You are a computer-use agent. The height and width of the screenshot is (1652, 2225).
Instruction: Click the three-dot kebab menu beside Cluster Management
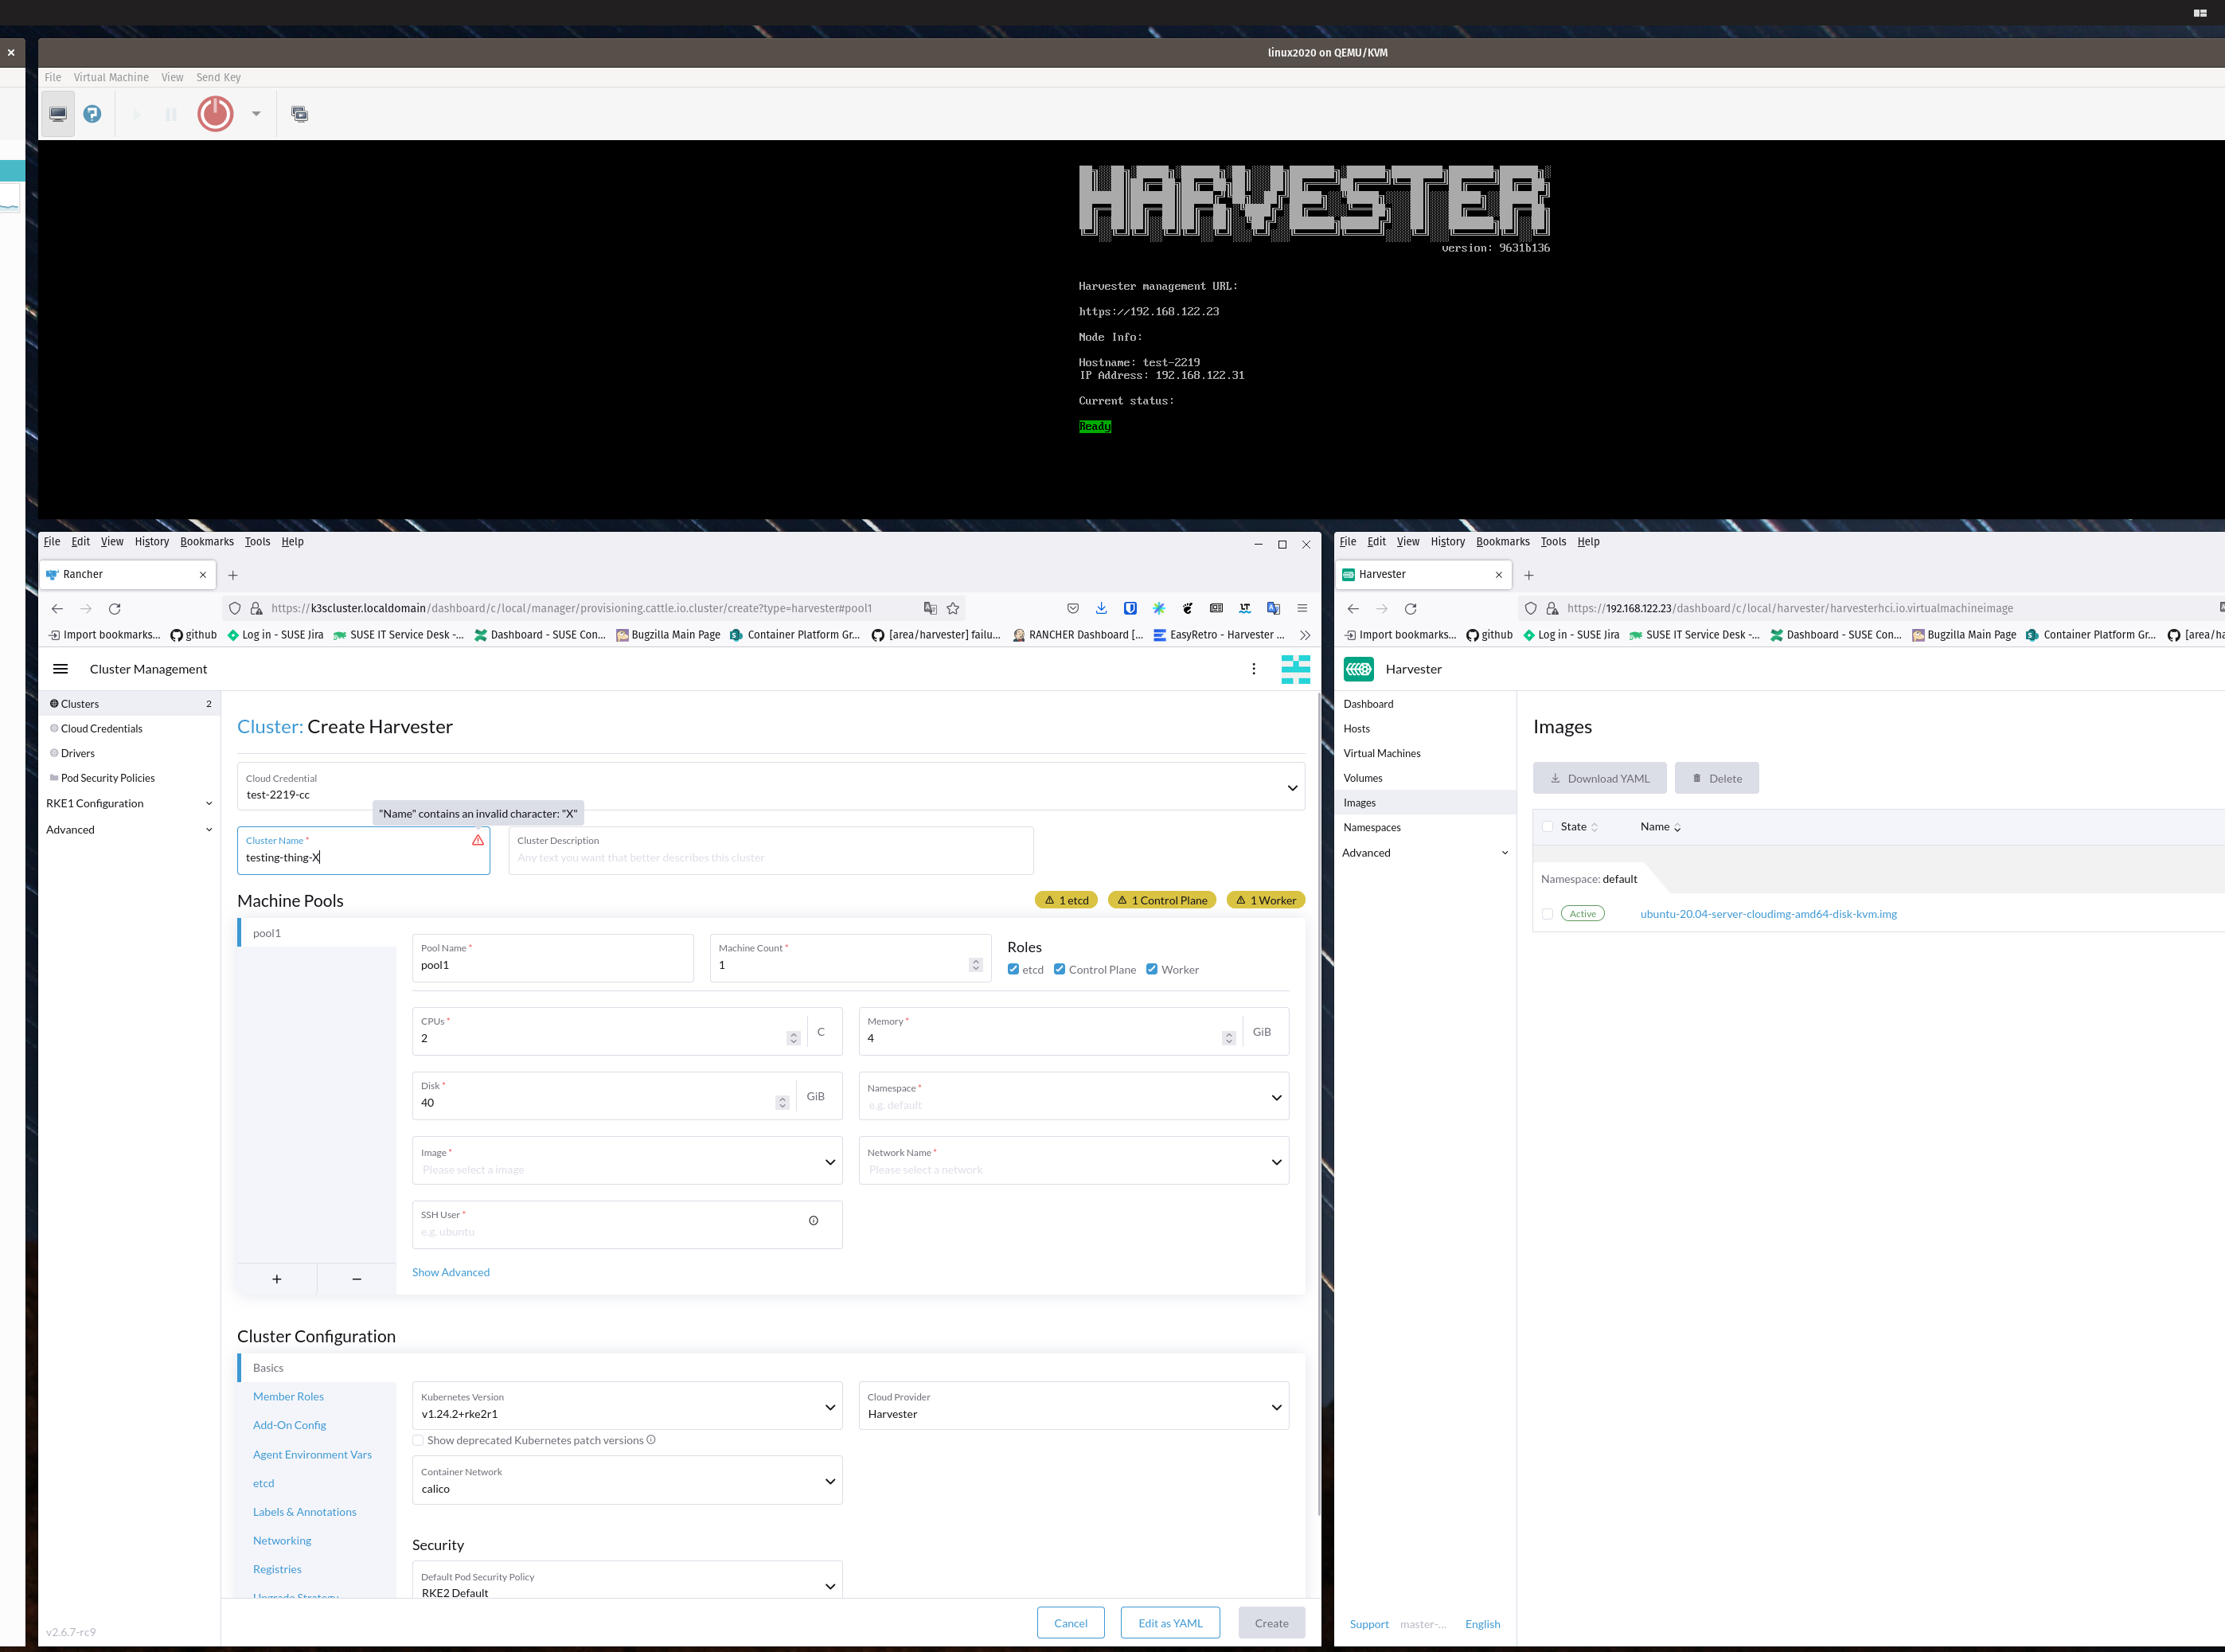tap(1254, 668)
